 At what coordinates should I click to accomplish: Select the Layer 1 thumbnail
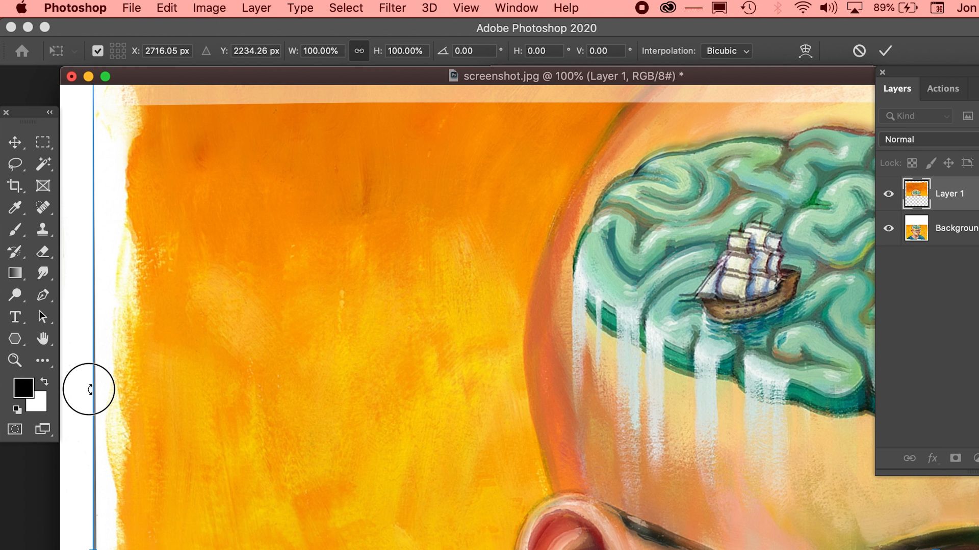click(916, 194)
